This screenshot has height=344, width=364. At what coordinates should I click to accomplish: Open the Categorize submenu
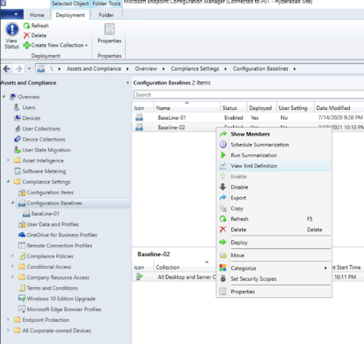click(274, 268)
